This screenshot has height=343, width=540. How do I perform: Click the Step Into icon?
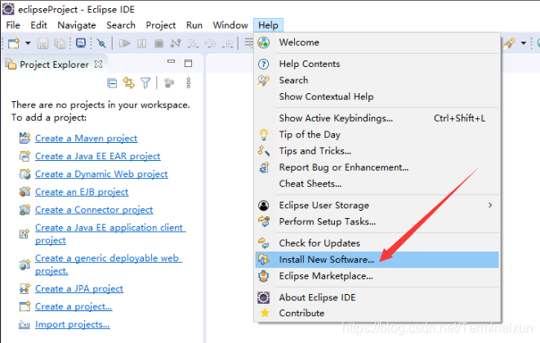click(x=193, y=43)
